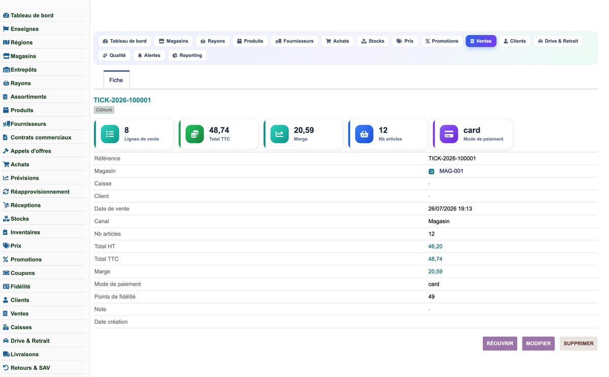Image resolution: width=609 pixels, height=377 pixels.
Task: Click the Tableau de bord sidebar icon
Action: point(6,16)
